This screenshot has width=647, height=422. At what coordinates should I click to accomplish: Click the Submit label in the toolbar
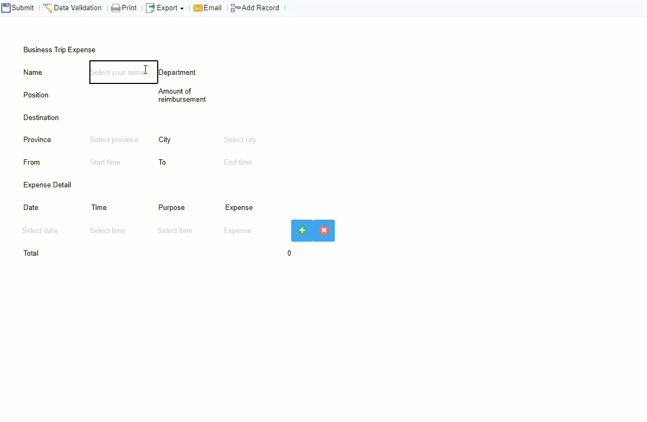coord(23,8)
